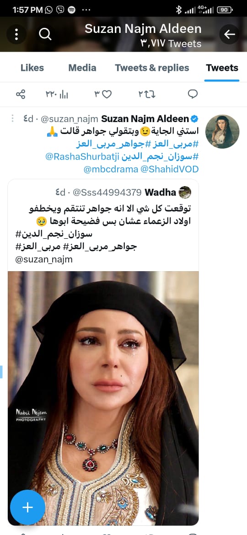Compose a new tweet with plus button
Image resolution: width=247 pixels, height=535 pixels.
(27, 508)
